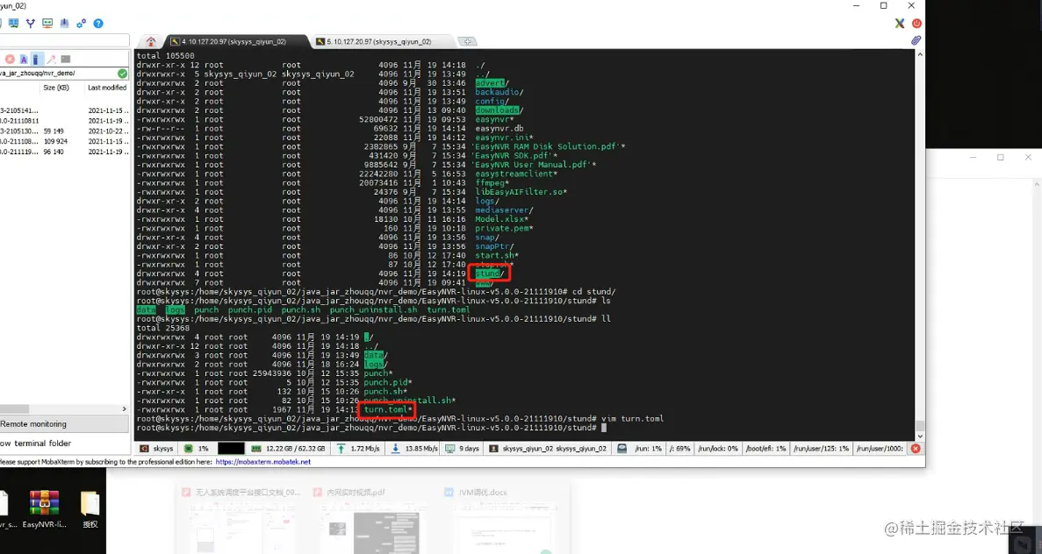Screen dimensions: 1042x554
Task: Select the file row starting 3-2105141
Action: (64, 110)
